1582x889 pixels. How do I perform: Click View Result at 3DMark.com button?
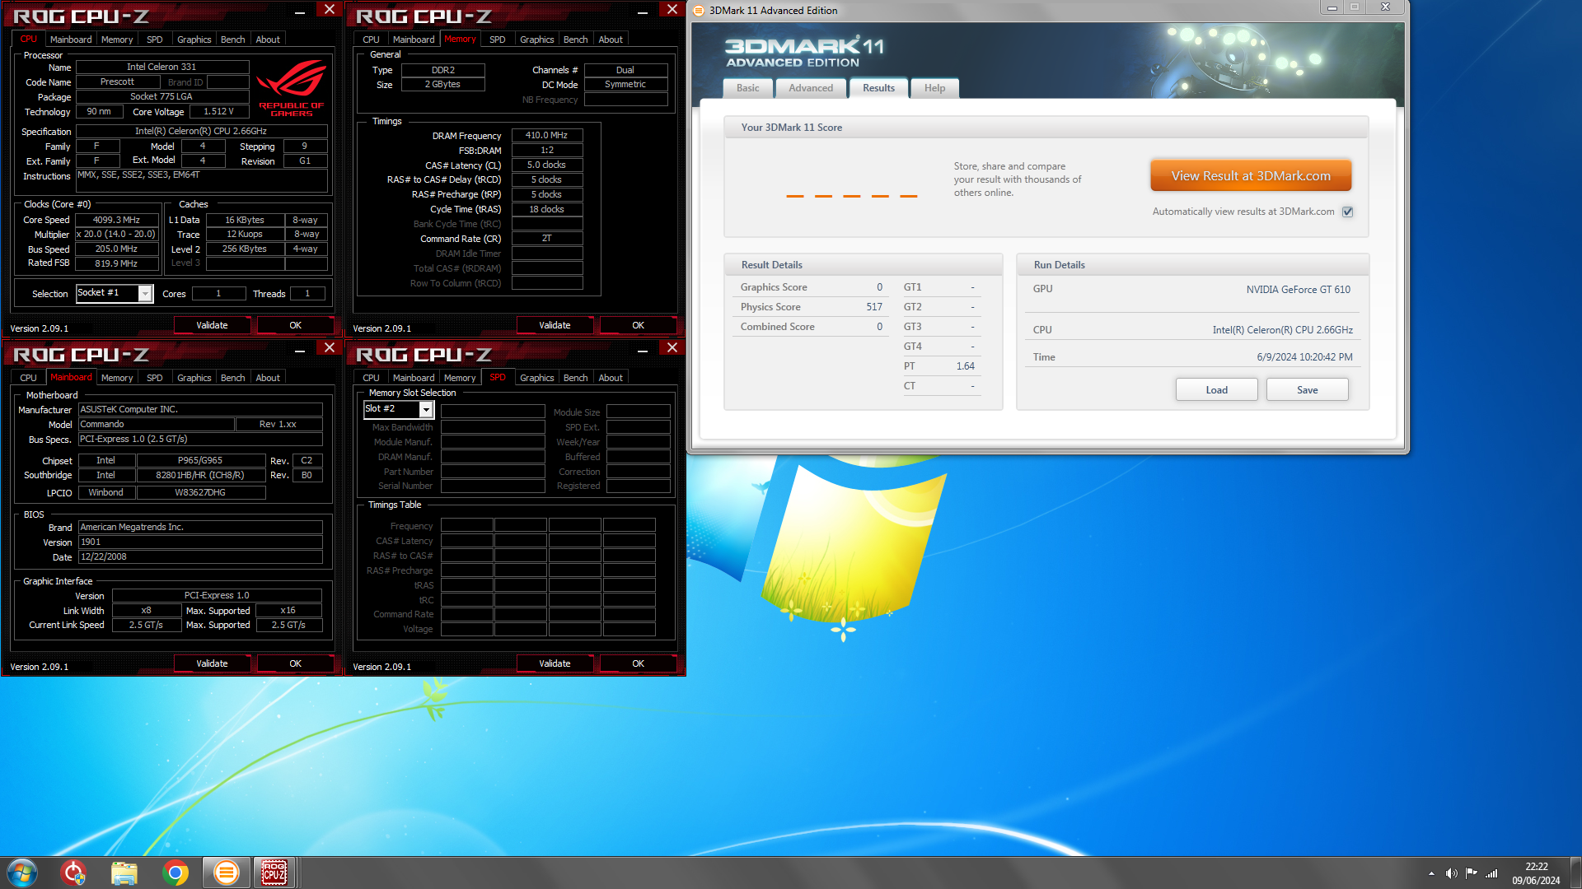[1251, 176]
